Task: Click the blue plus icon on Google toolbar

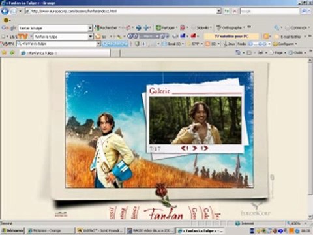Action: tap(146, 28)
